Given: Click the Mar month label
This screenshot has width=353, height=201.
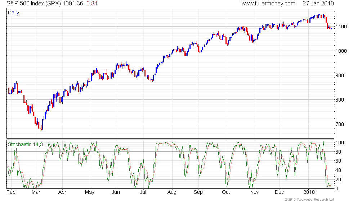Looking at the screenshot, I should pos(36,192).
